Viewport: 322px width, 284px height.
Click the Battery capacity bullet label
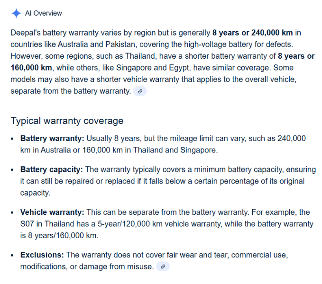51,169
